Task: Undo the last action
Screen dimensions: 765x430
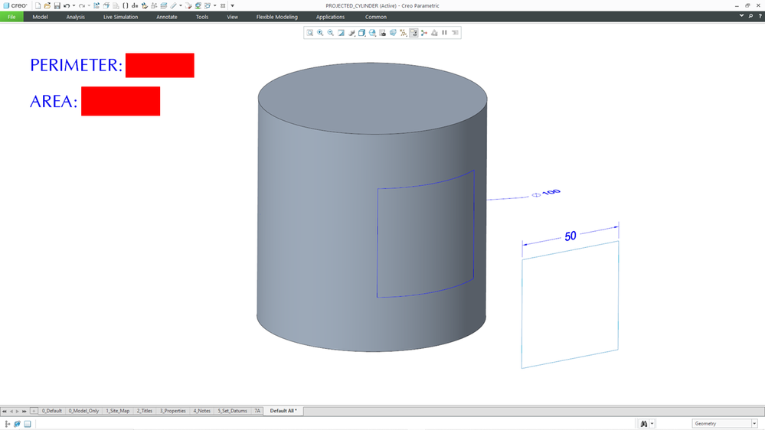Action: 67,6
